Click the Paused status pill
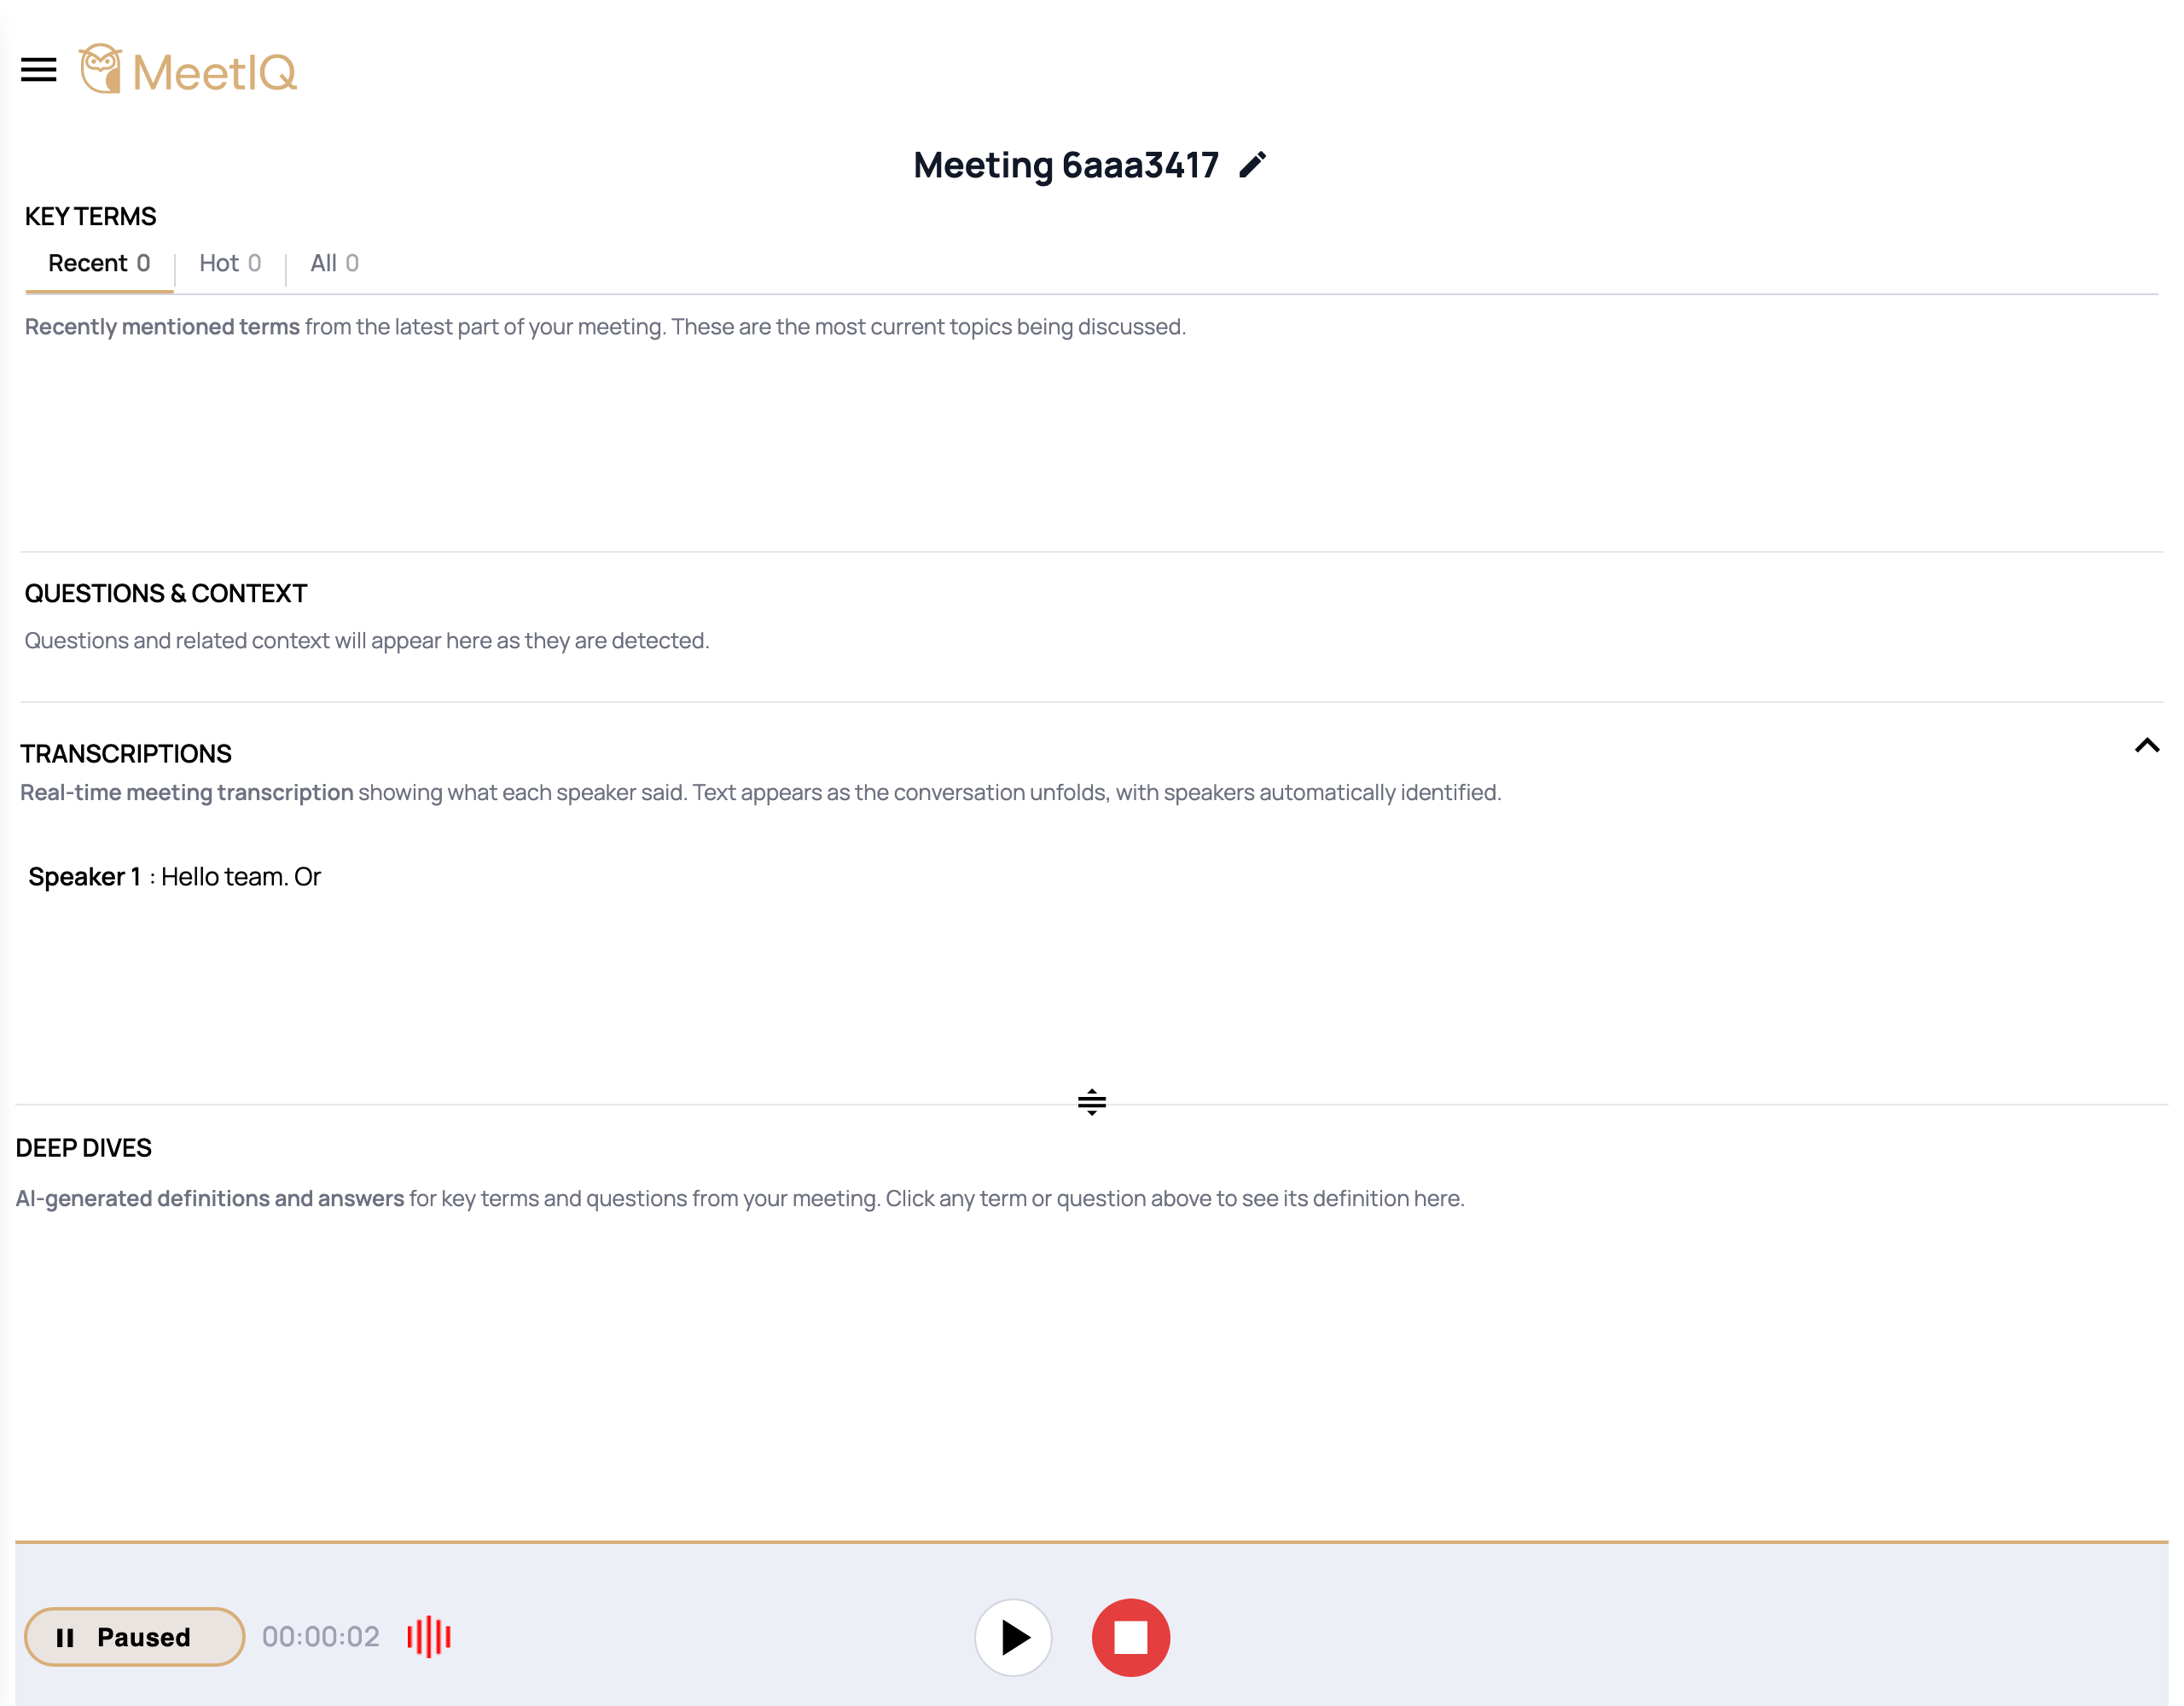Image resolution: width=2184 pixels, height=1706 pixels. 134,1637
